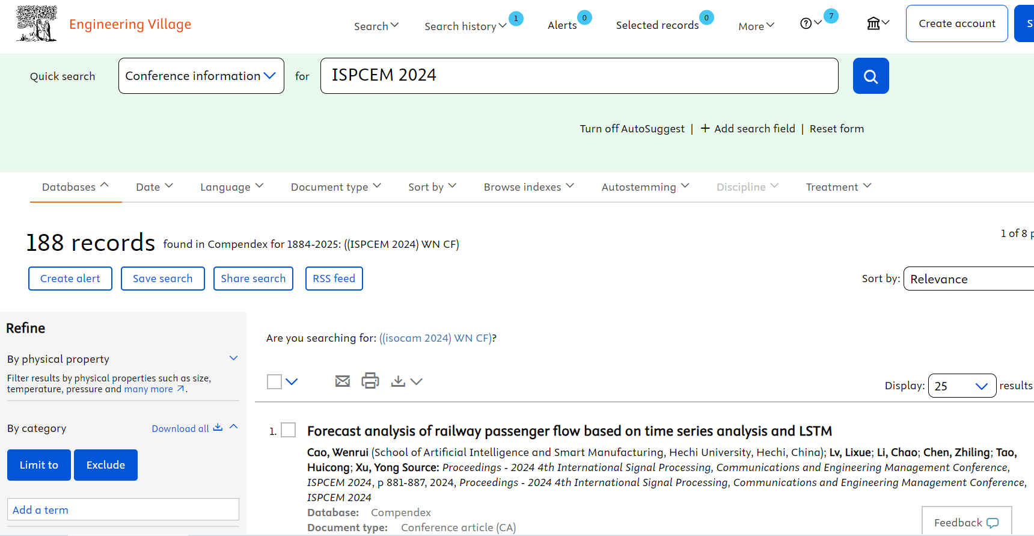
Task: Click the Elsevier tree logo
Action: point(37,24)
